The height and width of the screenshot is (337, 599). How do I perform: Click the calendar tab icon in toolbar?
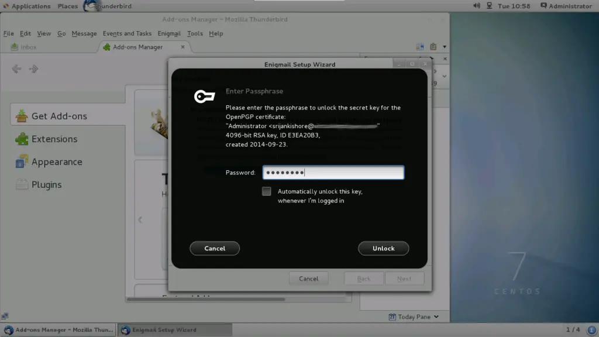point(420,47)
